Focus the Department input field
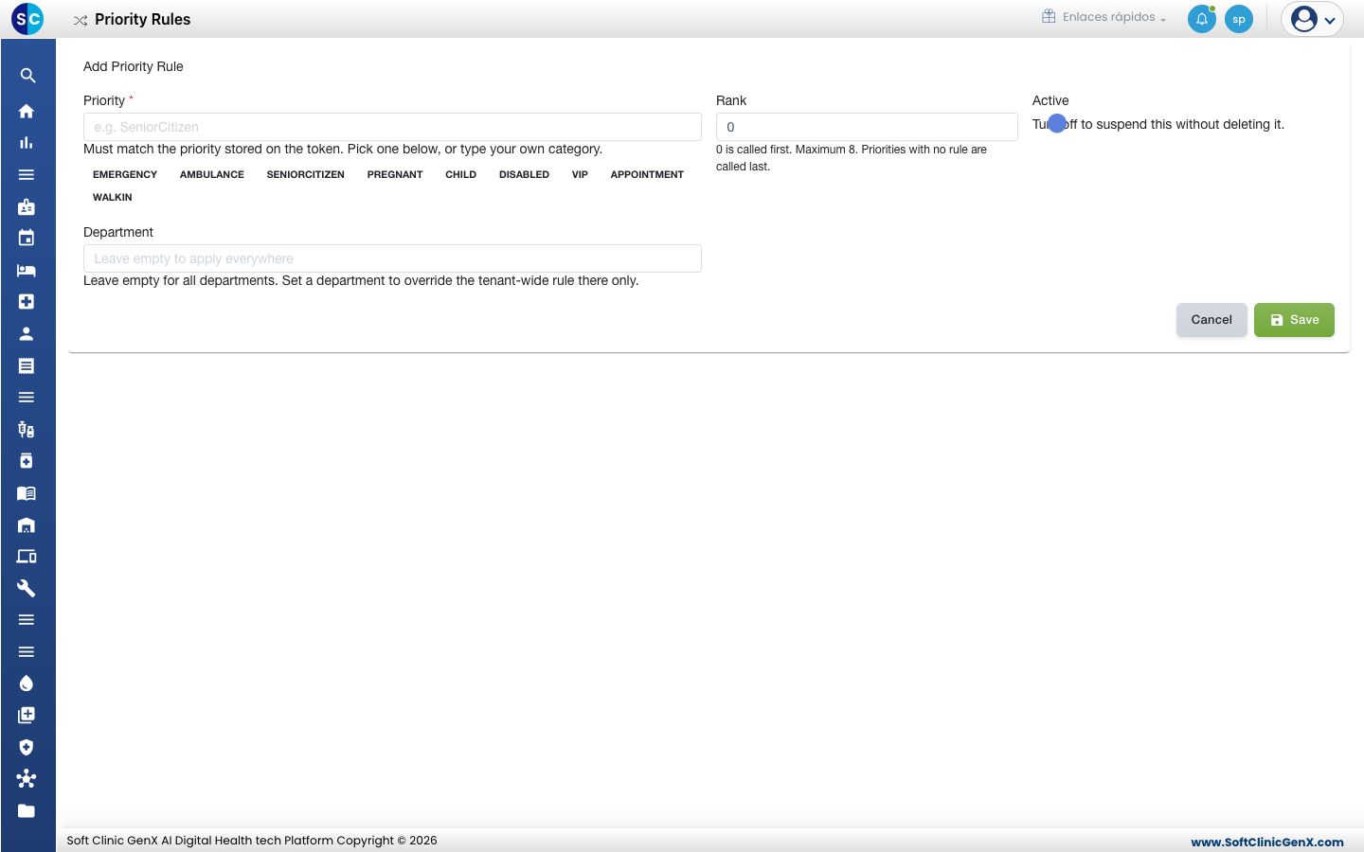 point(392,258)
